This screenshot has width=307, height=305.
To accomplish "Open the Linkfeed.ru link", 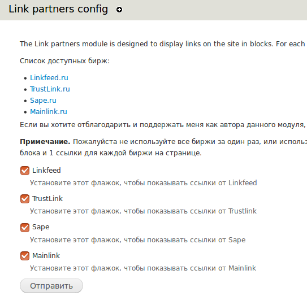I will [x=49, y=78].
